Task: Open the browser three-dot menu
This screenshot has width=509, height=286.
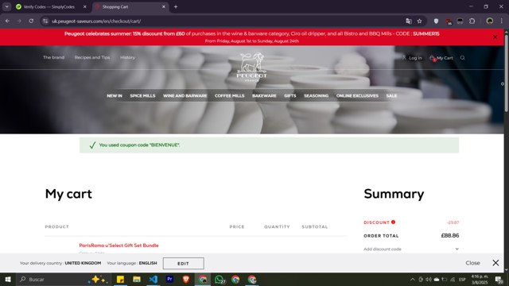Action: (502, 21)
